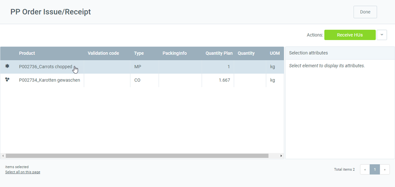
Task: Click the CO type cell
Action: (x=144, y=80)
